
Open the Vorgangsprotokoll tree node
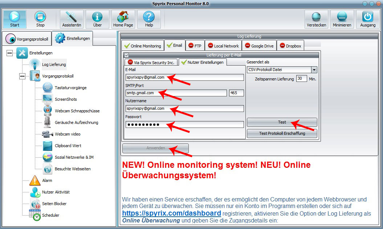[x=58, y=76]
